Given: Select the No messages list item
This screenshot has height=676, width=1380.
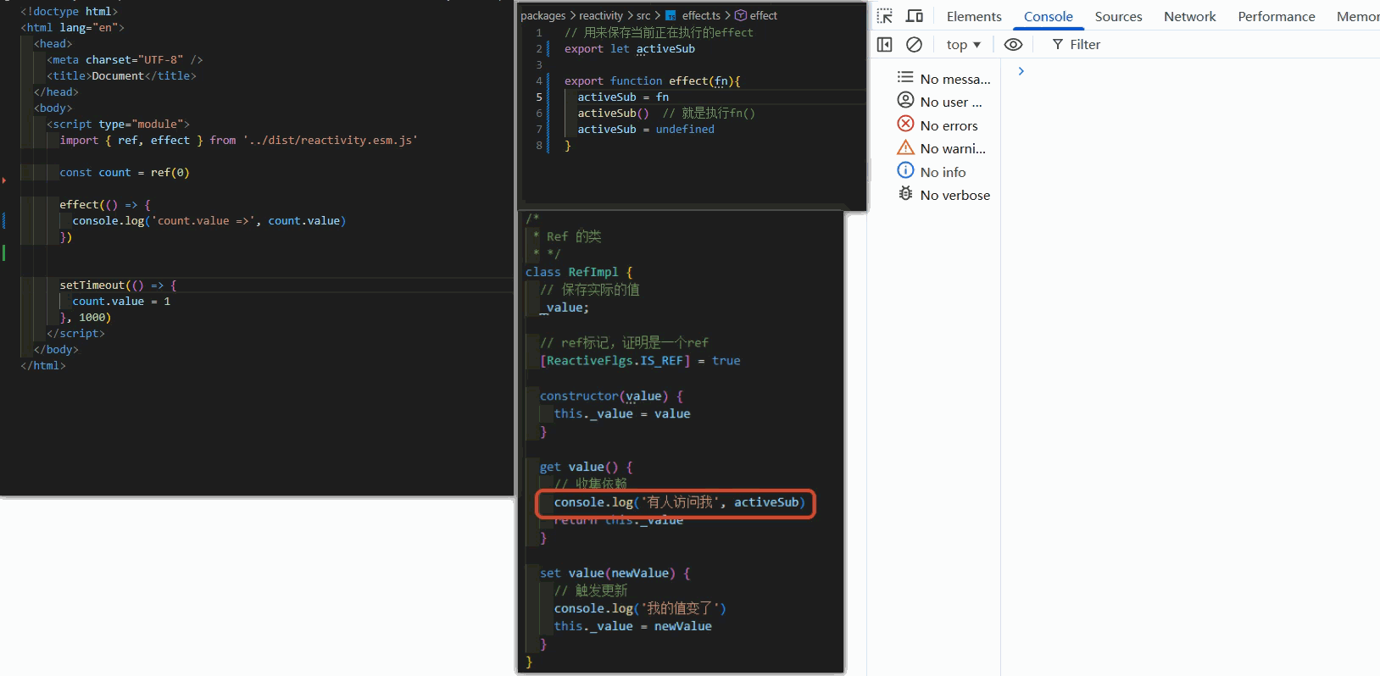Looking at the screenshot, I should tap(943, 79).
